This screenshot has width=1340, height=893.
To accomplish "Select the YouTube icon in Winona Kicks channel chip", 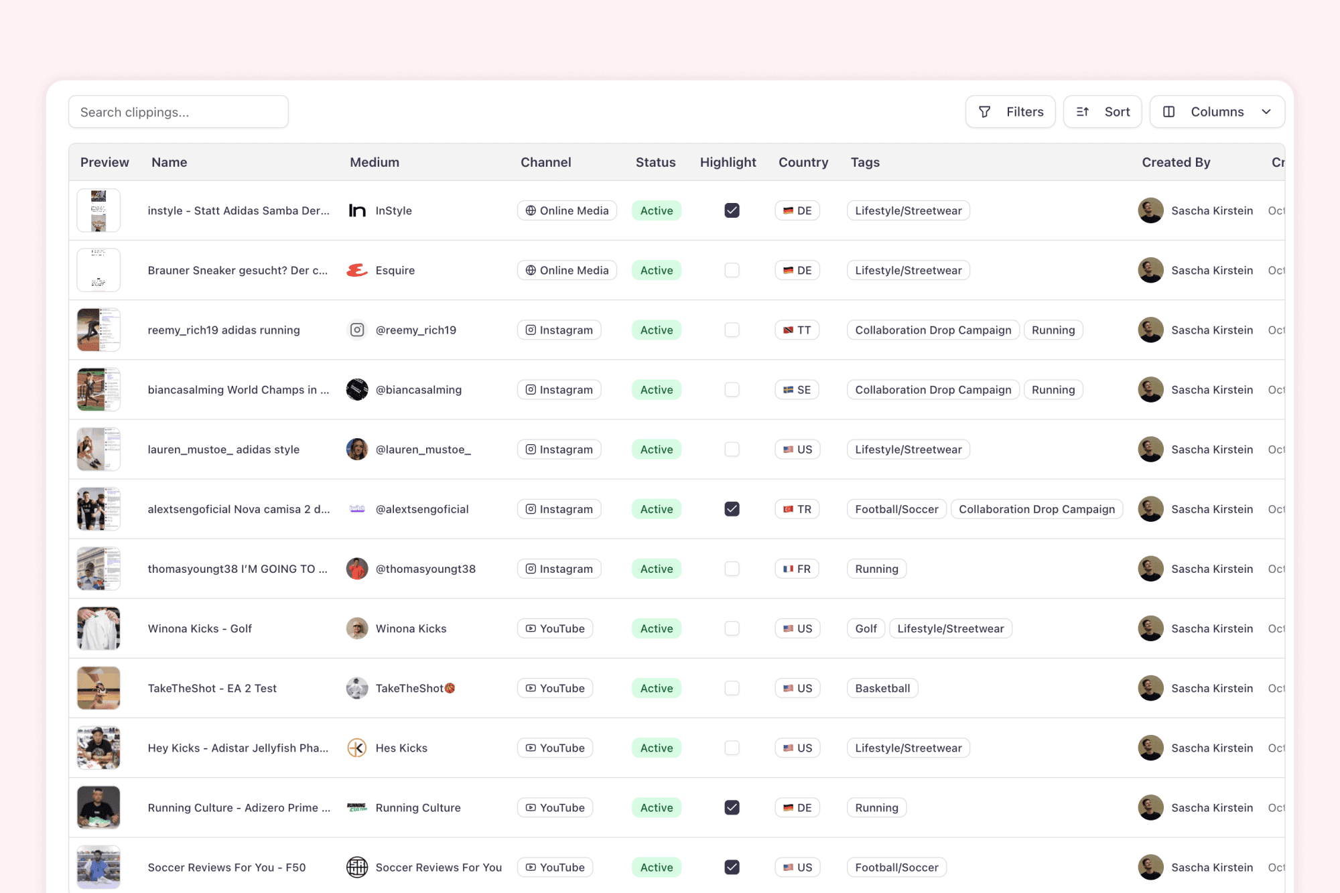I will 530,628.
